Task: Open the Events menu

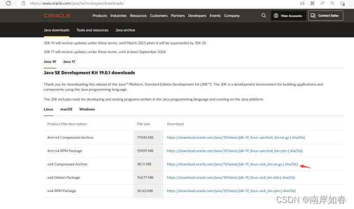Action: 215,15
